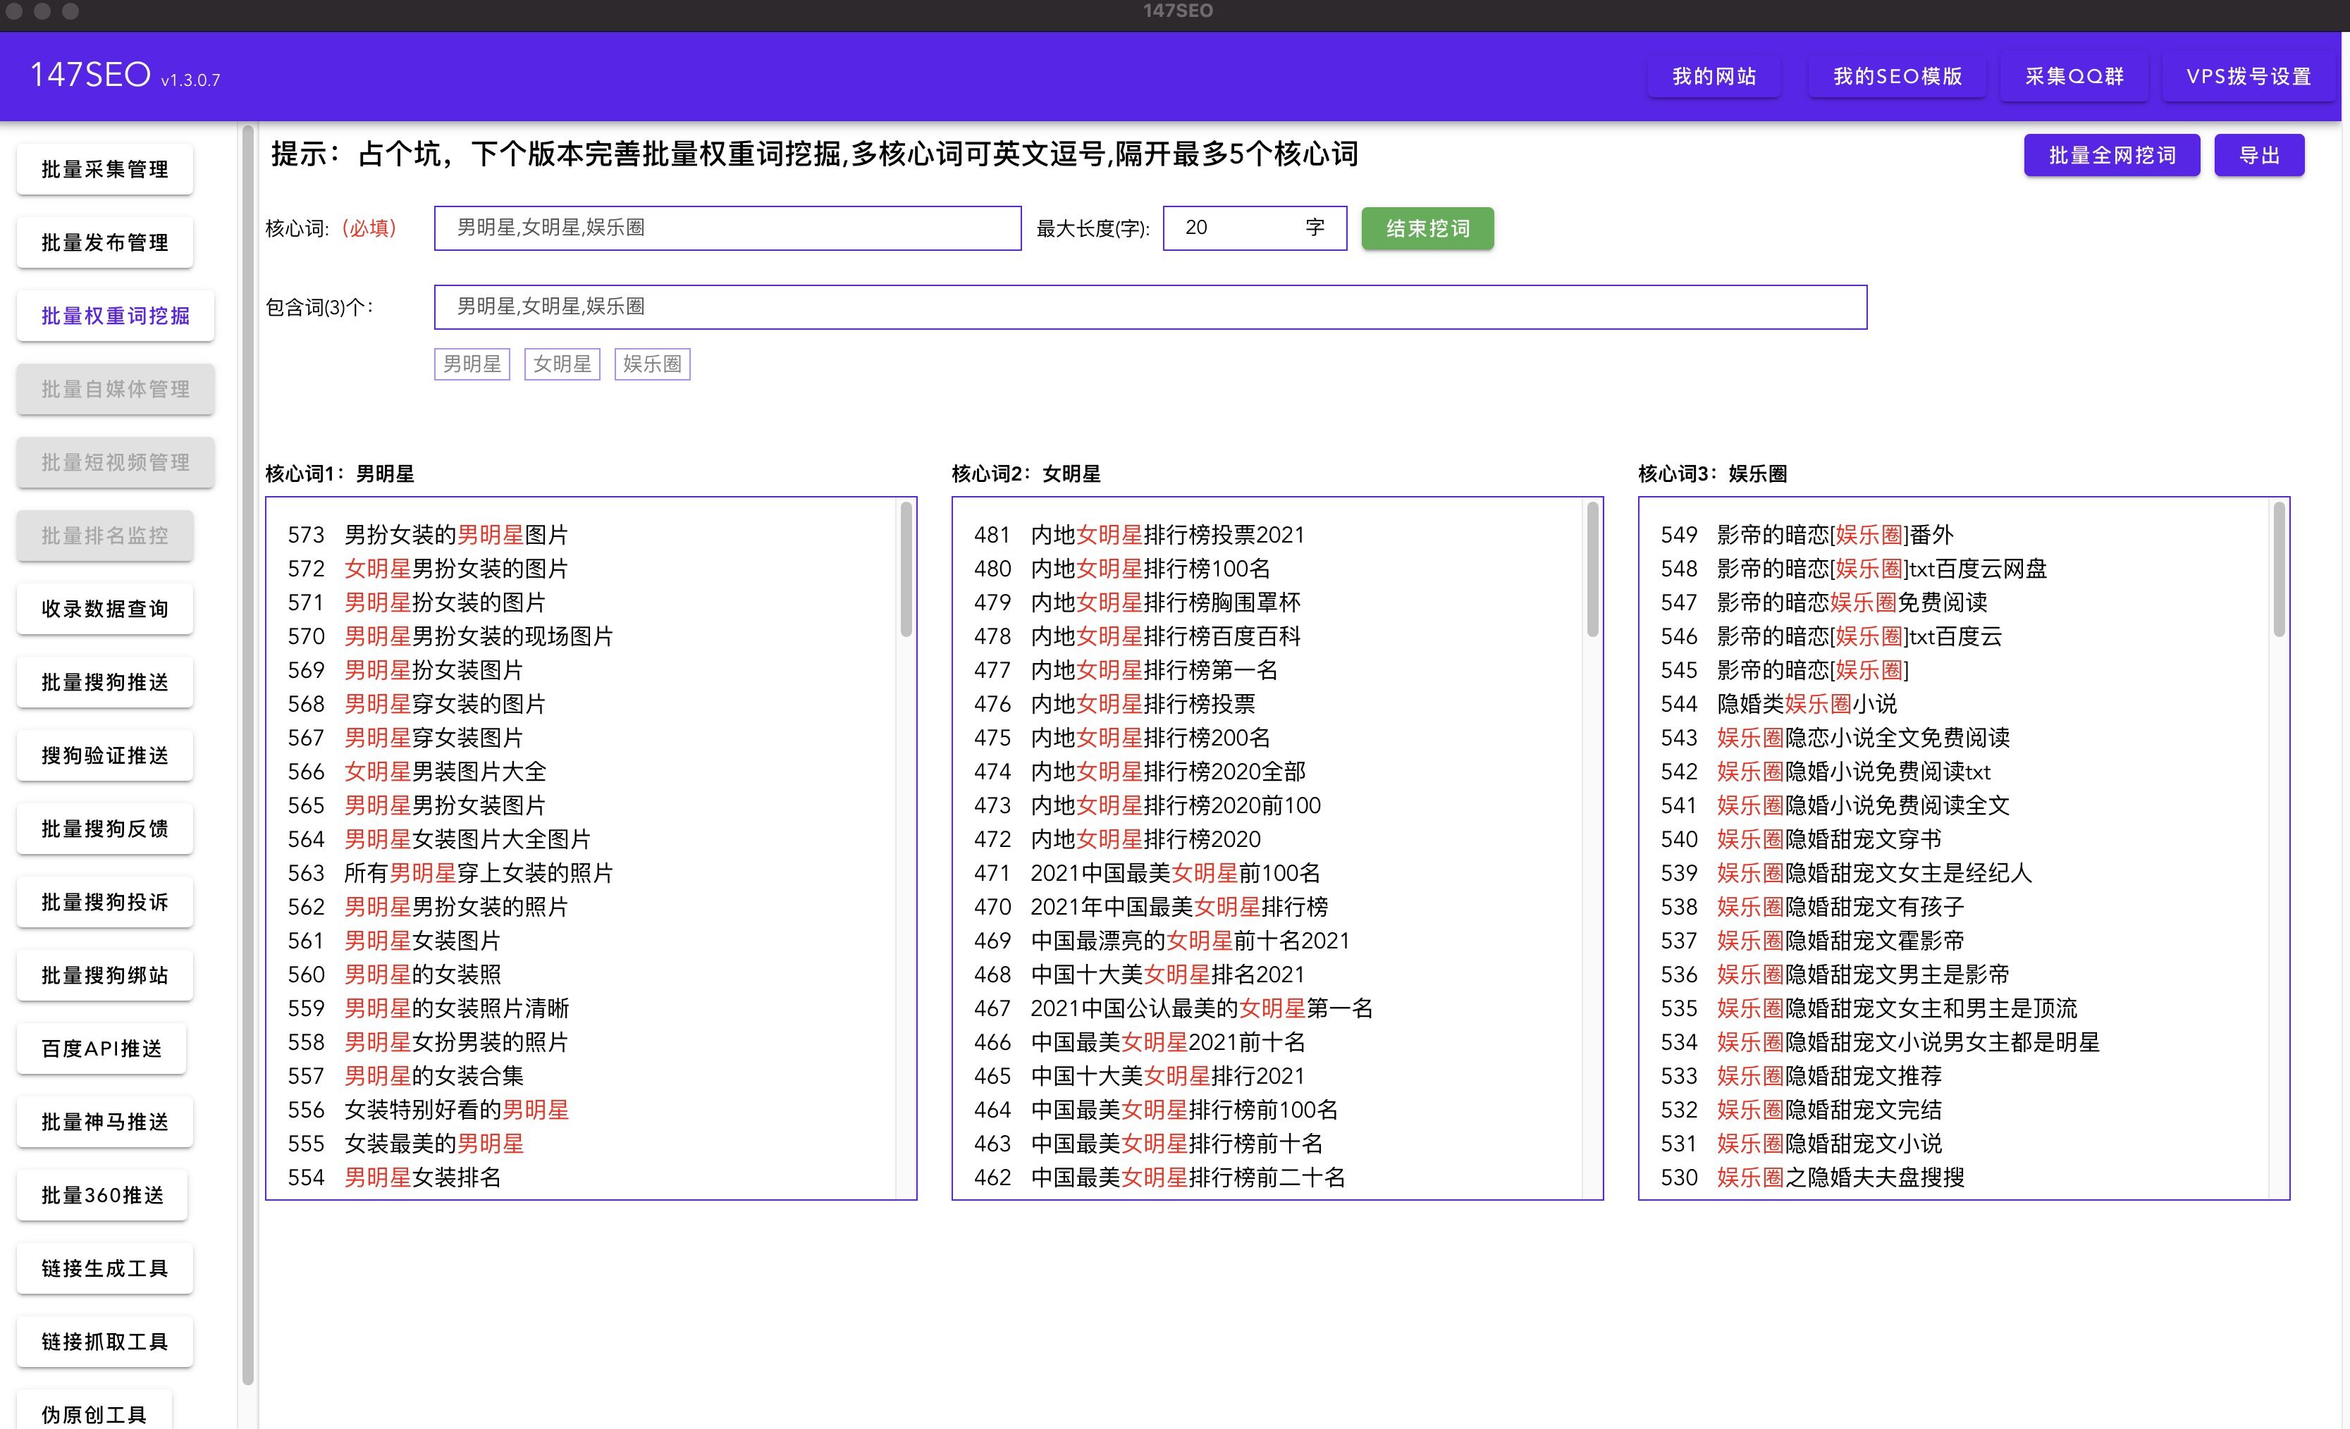This screenshot has width=2350, height=1429.
Task: Select 批量发布管理 sidebar item
Action: (105, 243)
